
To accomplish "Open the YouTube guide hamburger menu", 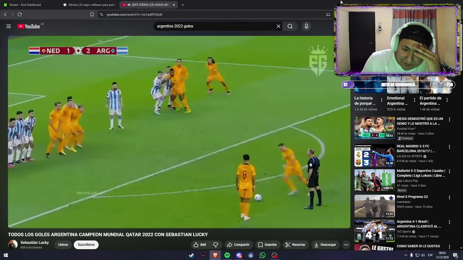I will [x=9, y=26].
